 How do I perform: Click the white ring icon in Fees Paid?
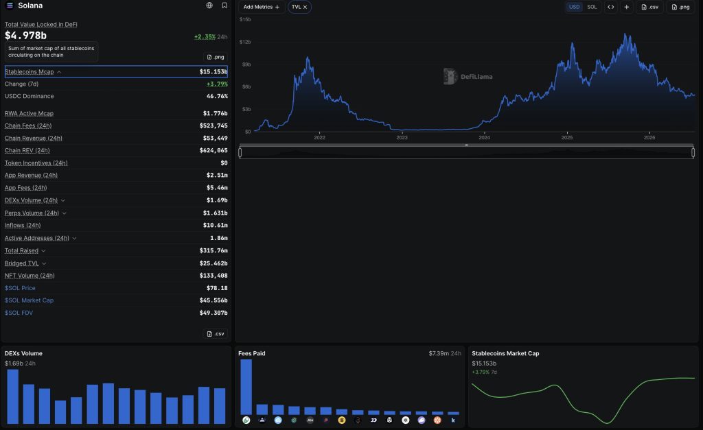coord(405,420)
